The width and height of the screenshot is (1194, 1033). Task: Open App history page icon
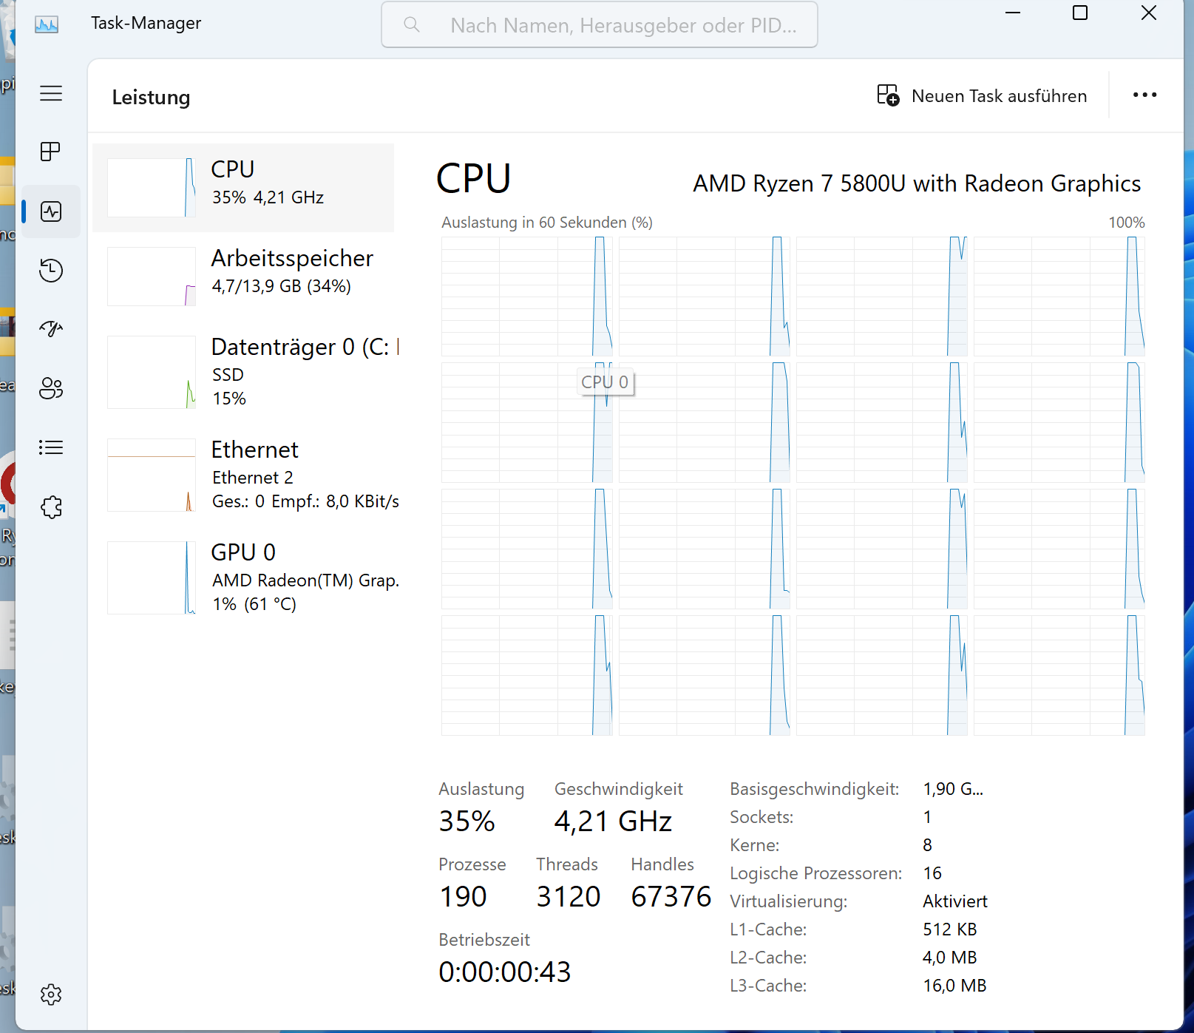[x=51, y=270]
